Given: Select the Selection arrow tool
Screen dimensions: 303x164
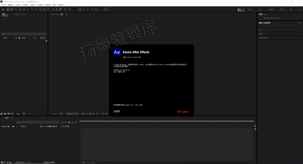Looking at the screenshot, I should 8,9.
